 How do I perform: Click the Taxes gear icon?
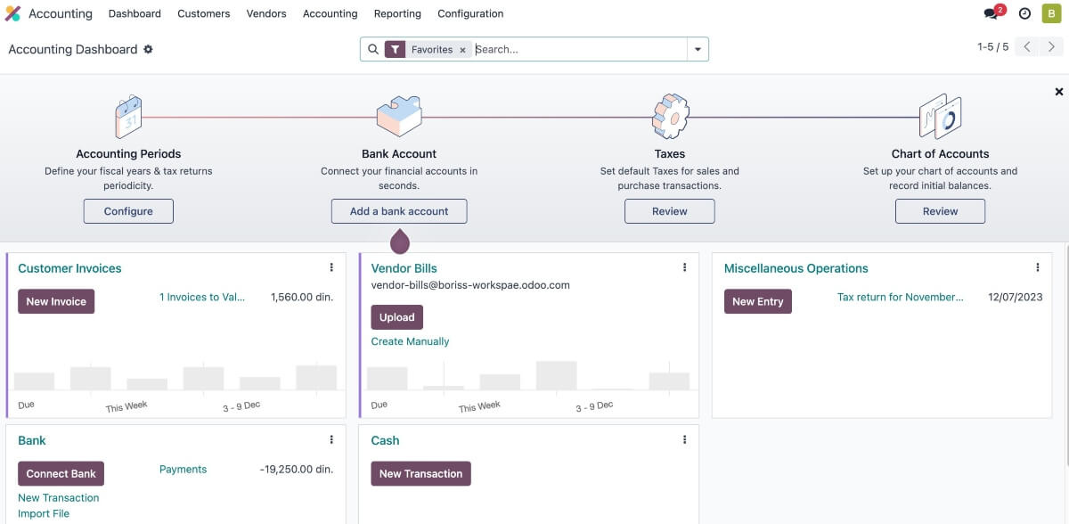click(x=670, y=116)
